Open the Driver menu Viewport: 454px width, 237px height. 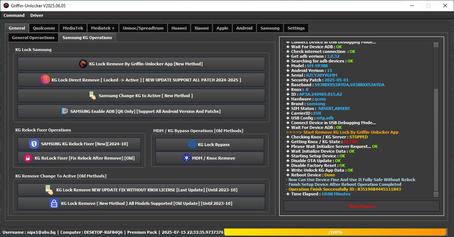(x=37, y=15)
